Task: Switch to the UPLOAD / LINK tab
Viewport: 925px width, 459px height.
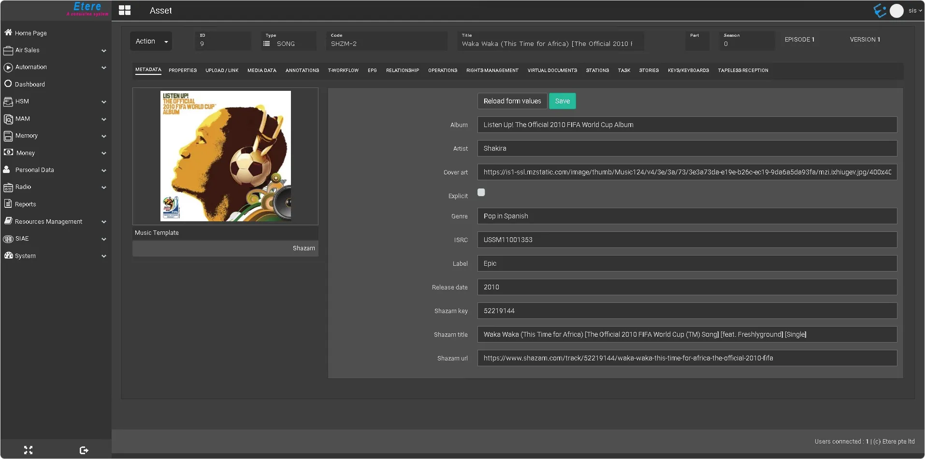Action: [222, 71]
